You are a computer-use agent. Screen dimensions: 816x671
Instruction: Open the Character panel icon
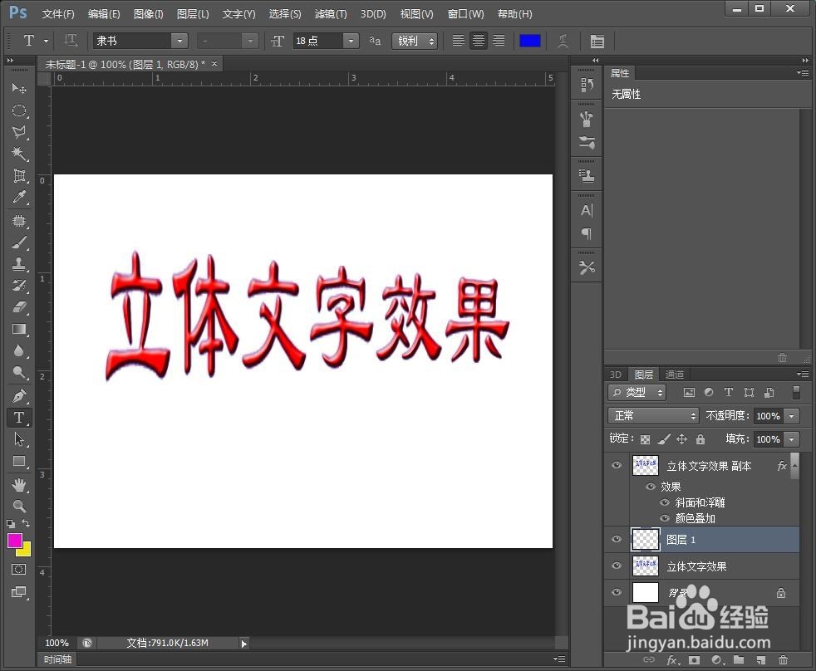[585, 210]
